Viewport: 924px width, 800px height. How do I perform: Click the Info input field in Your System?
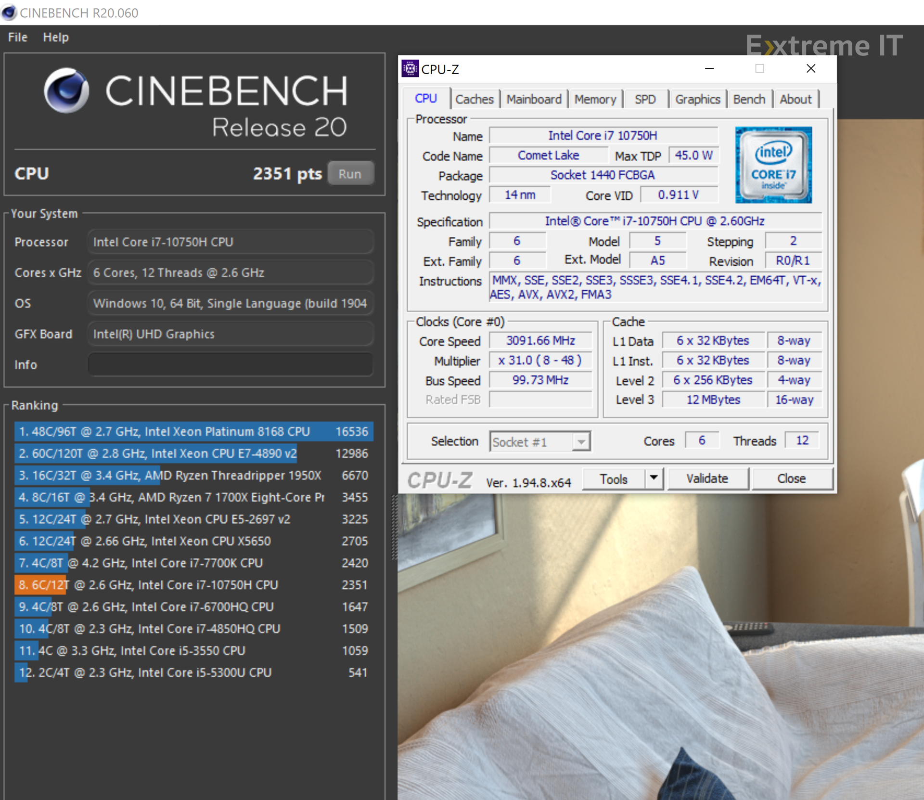click(231, 365)
